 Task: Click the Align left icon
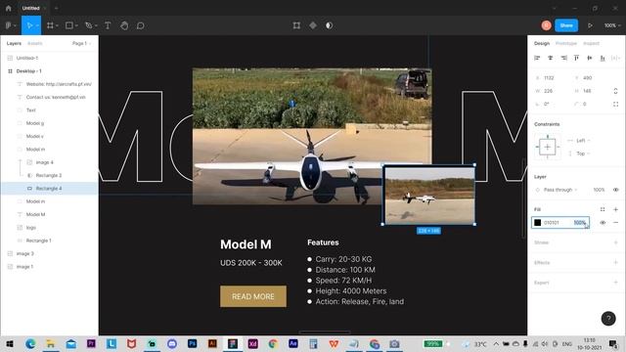pyautogui.click(x=537, y=58)
